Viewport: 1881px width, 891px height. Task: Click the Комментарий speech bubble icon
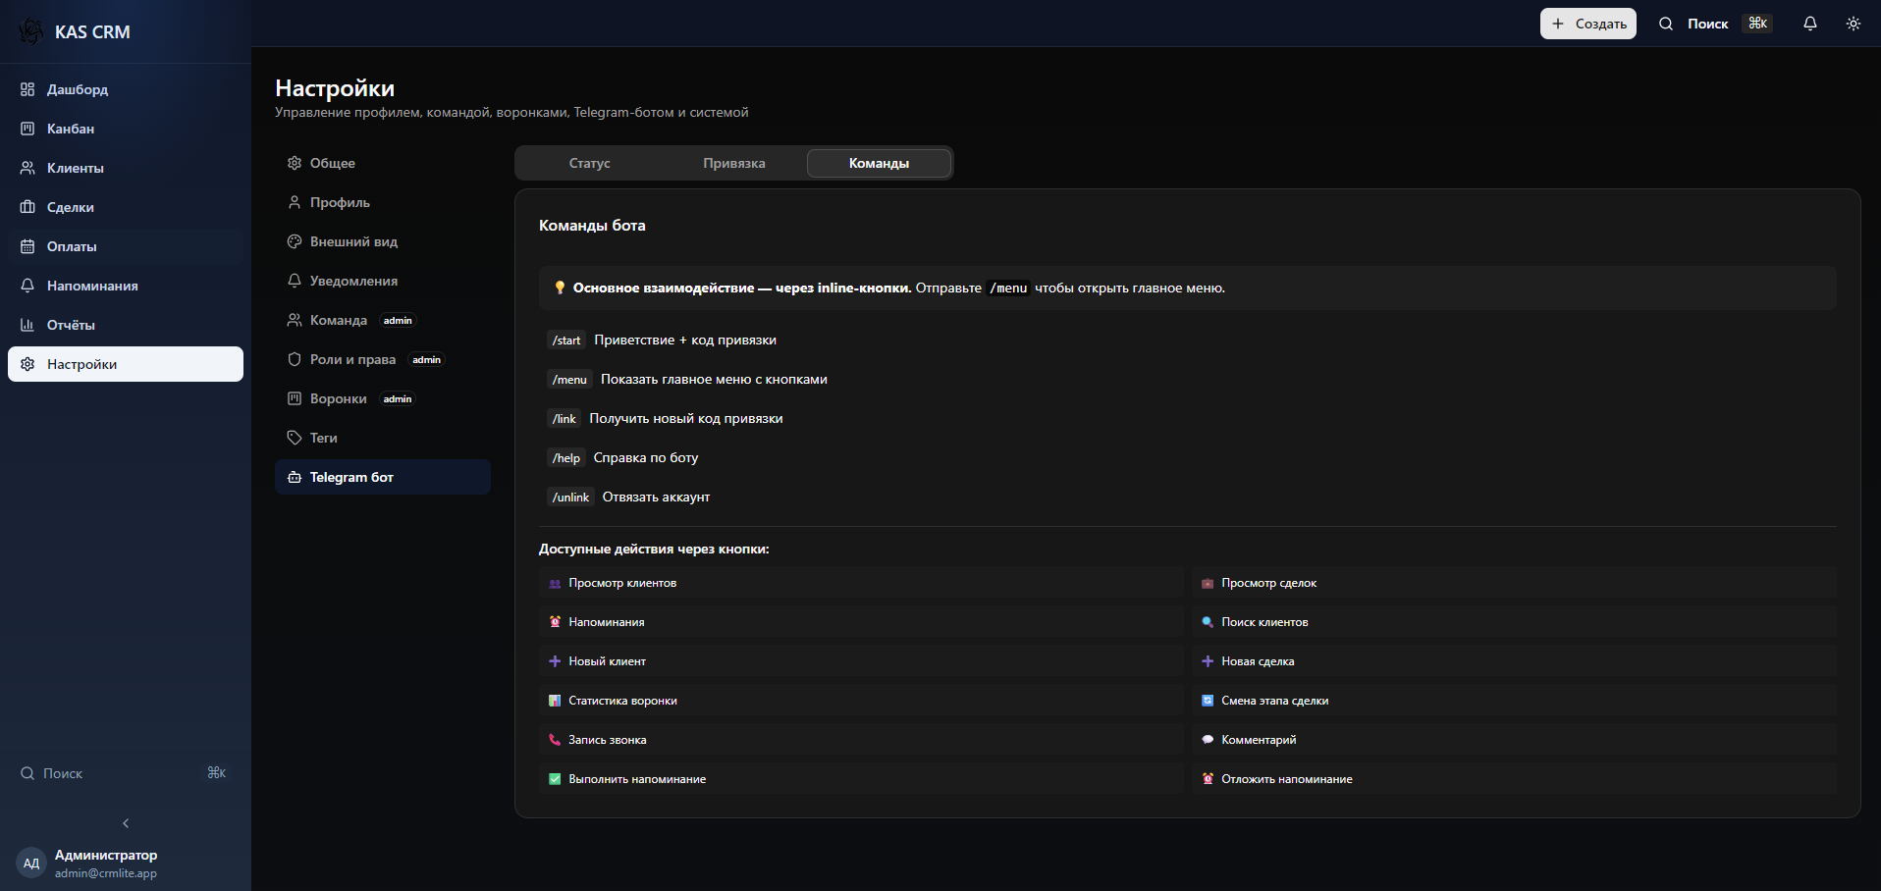[1208, 740]
